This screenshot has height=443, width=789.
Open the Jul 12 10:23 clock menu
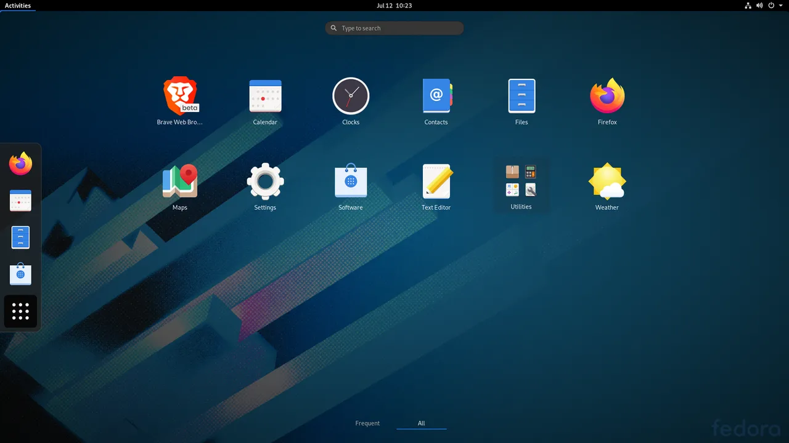[394, 6]
